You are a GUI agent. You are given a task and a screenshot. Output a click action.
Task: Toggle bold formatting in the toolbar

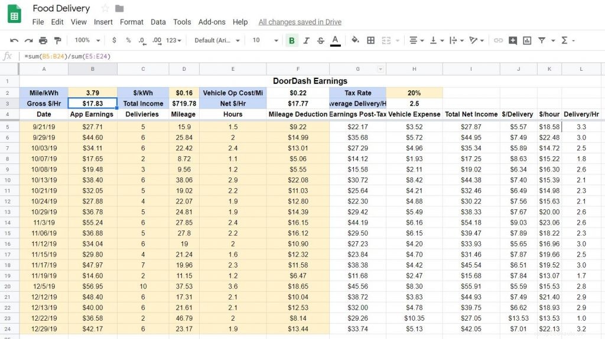point(292,40)
